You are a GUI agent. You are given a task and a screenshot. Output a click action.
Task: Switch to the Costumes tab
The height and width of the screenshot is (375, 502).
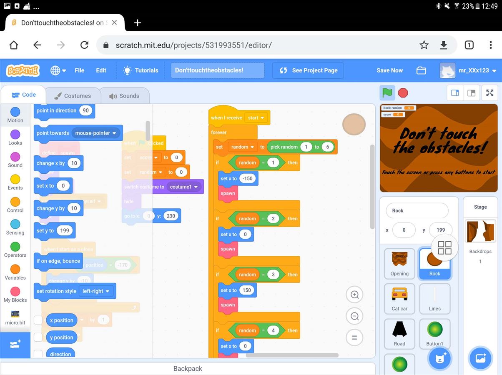[73, 96]
